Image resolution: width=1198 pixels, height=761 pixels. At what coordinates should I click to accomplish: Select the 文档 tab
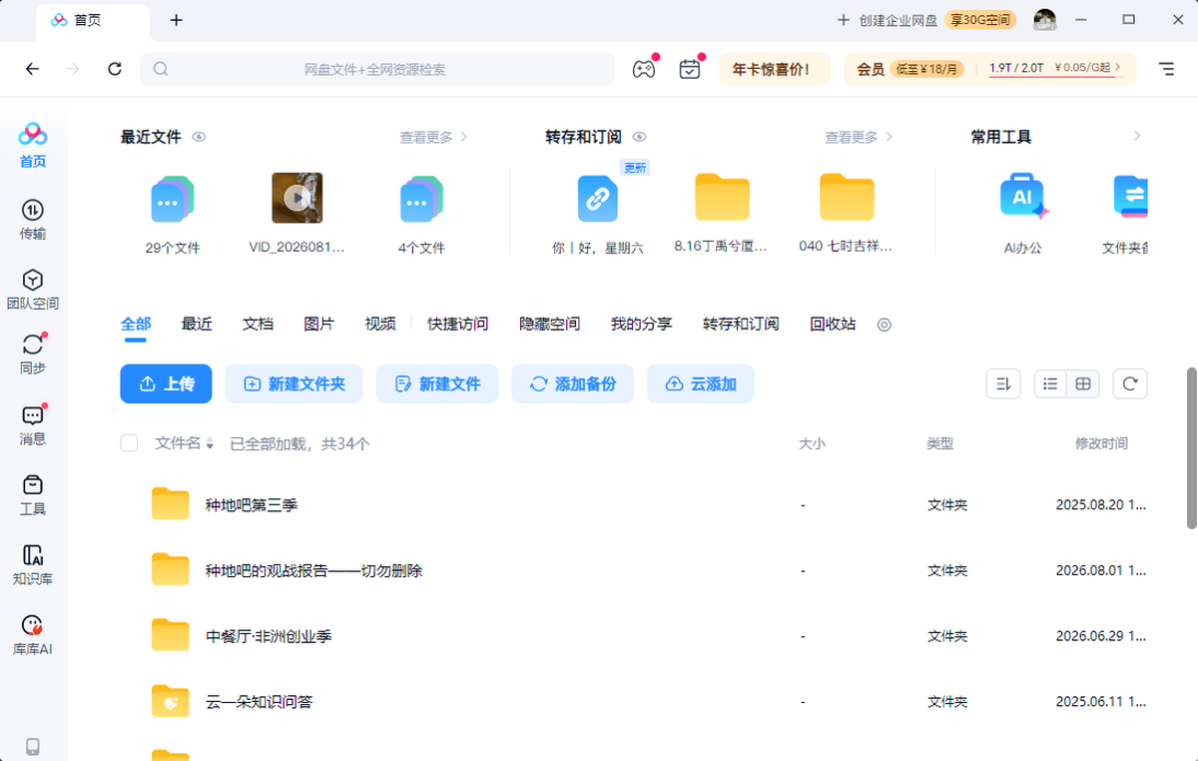coord(258,325)
